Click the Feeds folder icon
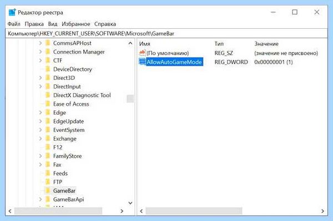 [48, 173]
